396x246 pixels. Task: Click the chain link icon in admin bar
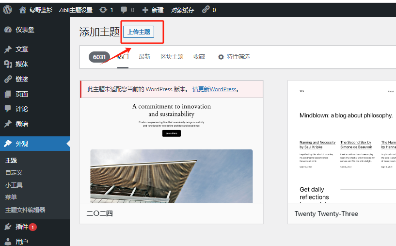206,10
